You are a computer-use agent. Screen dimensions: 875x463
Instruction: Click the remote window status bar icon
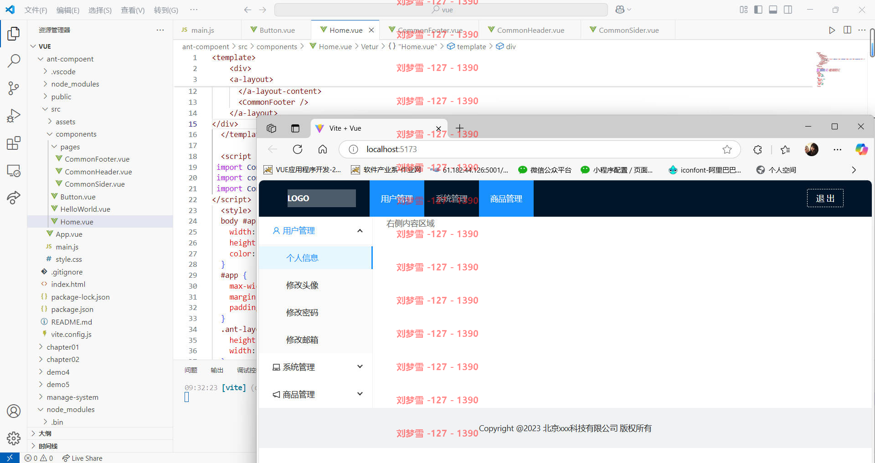click(10, 458)
